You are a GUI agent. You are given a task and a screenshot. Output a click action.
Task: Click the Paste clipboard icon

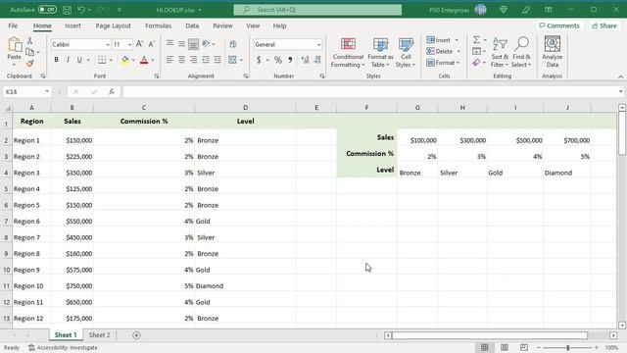pyautogui.click(x=15, y=45)
